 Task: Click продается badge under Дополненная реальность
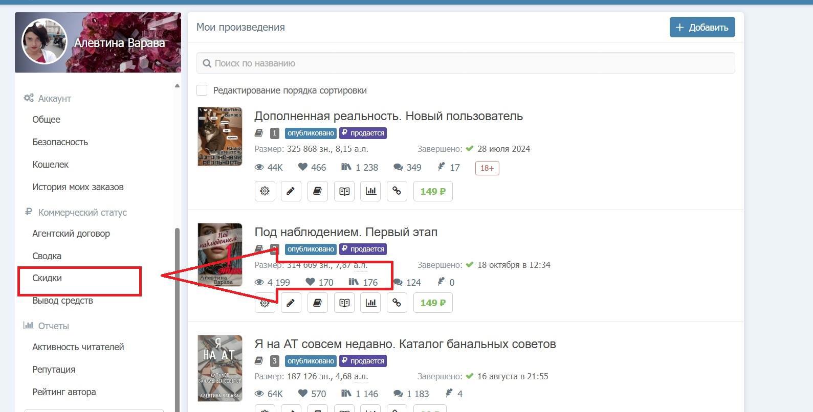(363, 133)
